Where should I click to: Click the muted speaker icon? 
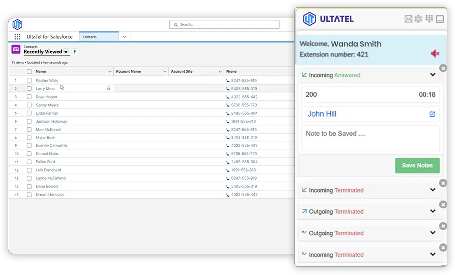435,54
